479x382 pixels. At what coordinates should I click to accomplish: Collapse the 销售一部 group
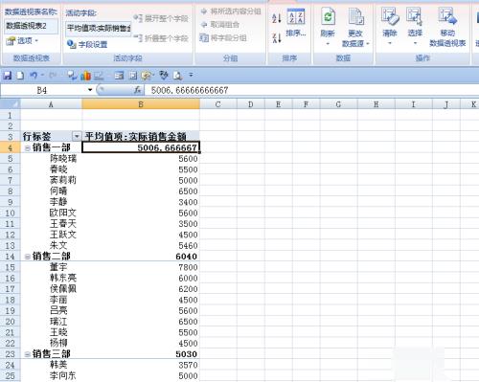[28, 148]
